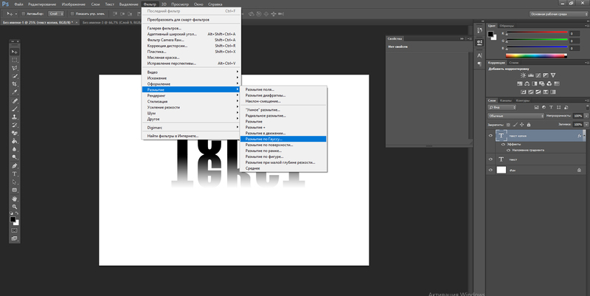Hide the 'текст копия' layer

[490, 136]
